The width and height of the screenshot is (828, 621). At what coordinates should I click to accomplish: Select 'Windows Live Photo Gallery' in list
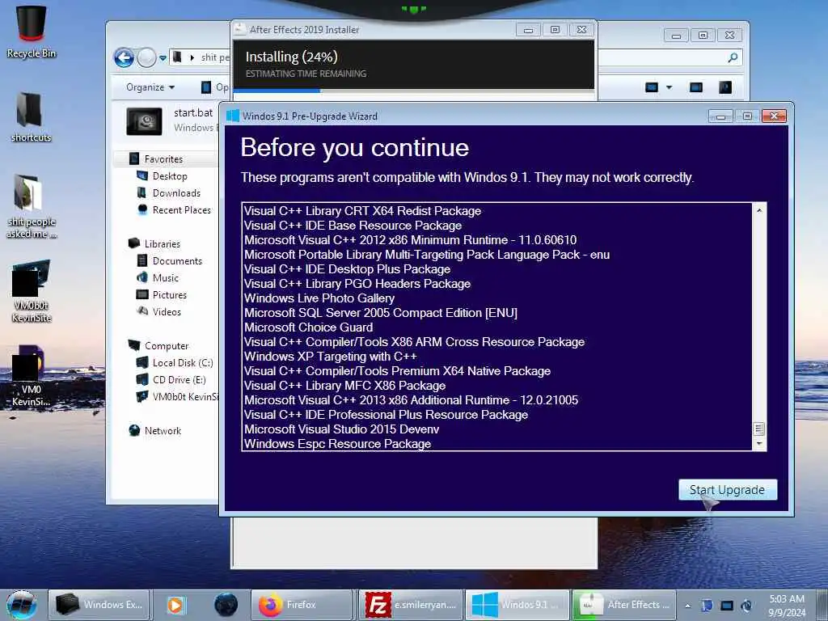pyautogui.click(x=319, y=298)
